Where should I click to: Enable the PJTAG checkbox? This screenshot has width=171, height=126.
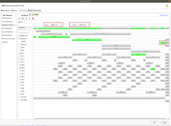(21, 91)
